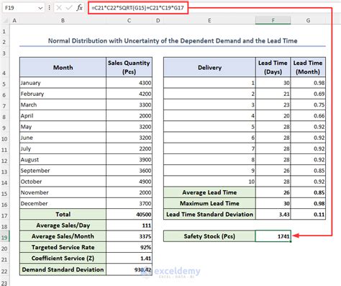This screenshot has width=341, height=286.
Task: Click the September cell
Action: [63, 171]
